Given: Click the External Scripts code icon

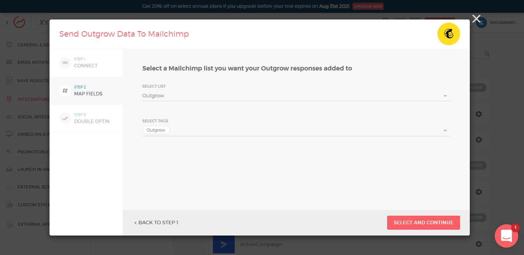Looking at the screenshot, I should pos(9,187).
